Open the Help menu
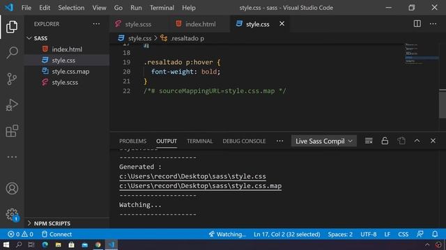The width and height of the screenshot is (446, 250). (189, 8)
